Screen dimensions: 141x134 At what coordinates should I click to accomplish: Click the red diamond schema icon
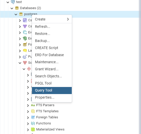[29, 69]
